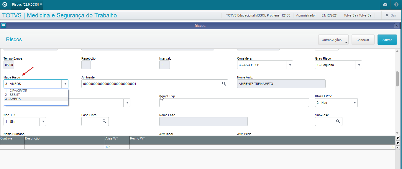This screenshot has height=169, width=402.
Task: Click the Sair exit button
Action: 391,15
